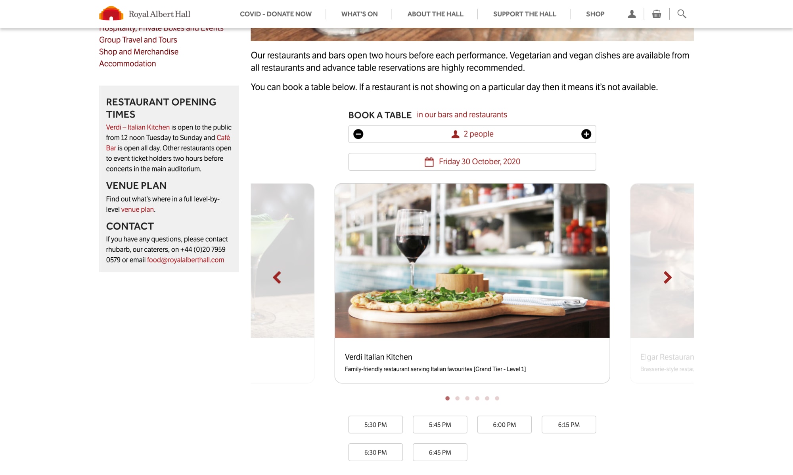This screenshot has width=793, height=475.
Task: Book the 6:00 PM time slot
Action: (504, 425)
